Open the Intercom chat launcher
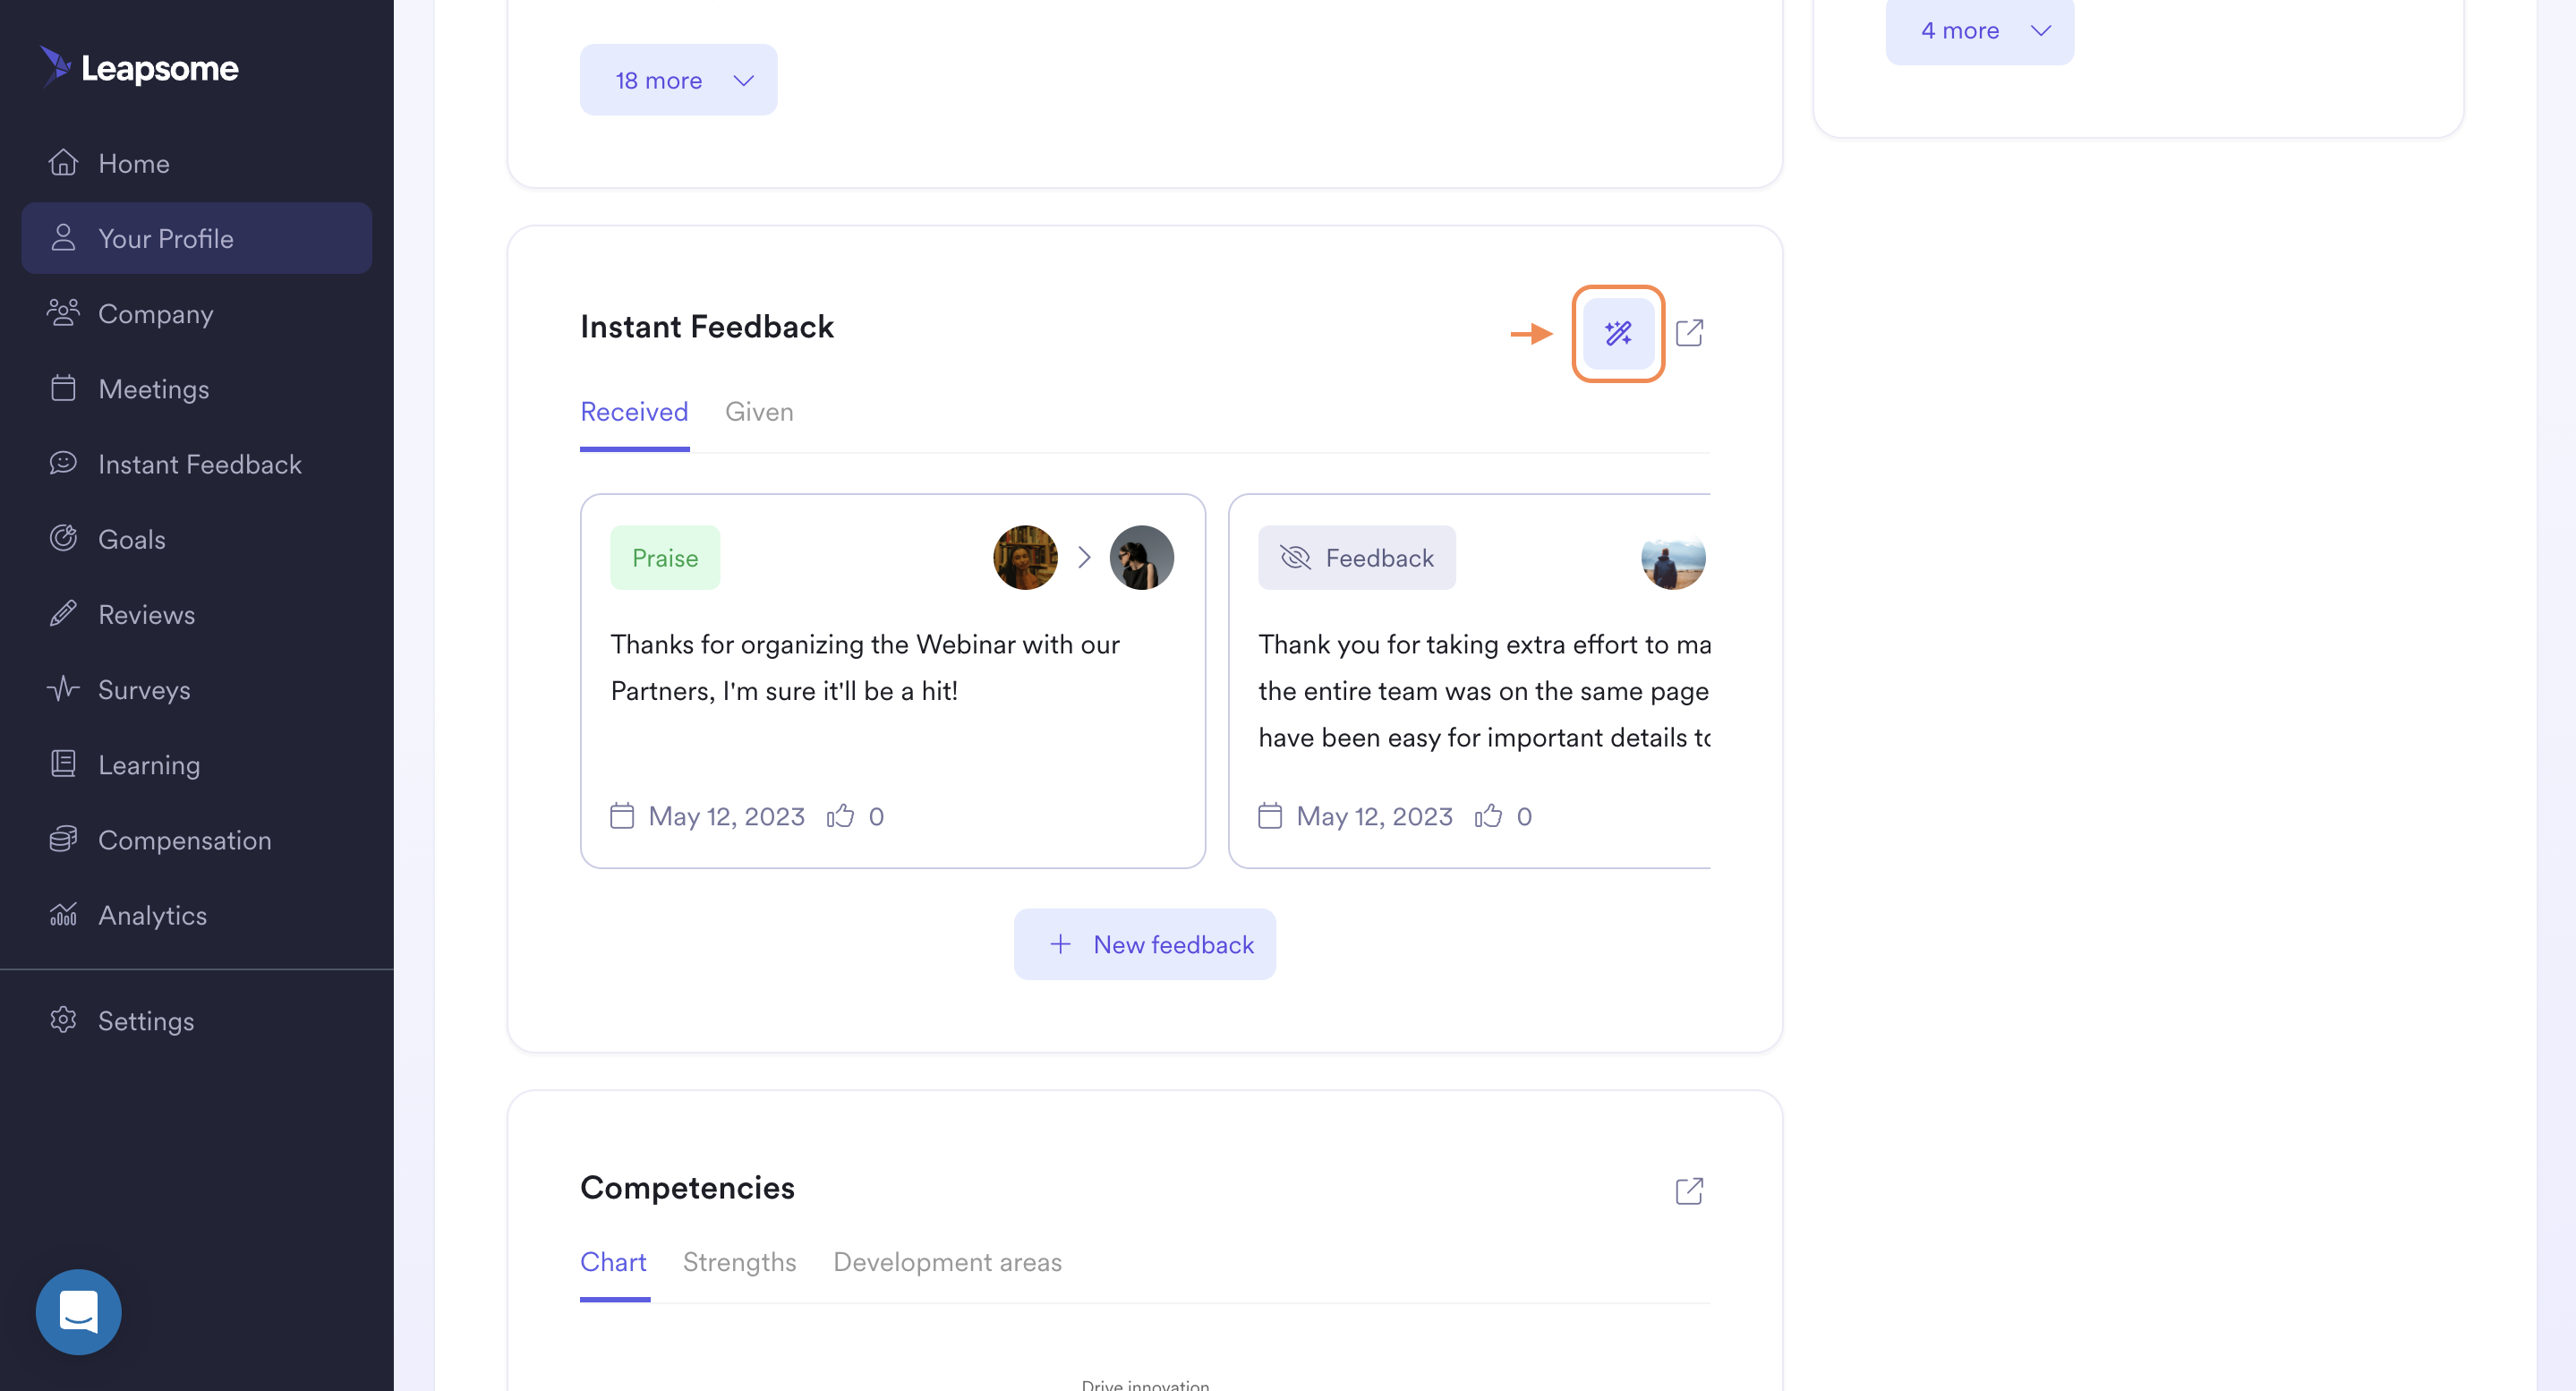Viewport: 2576px width, 1391px height. 78,1311
